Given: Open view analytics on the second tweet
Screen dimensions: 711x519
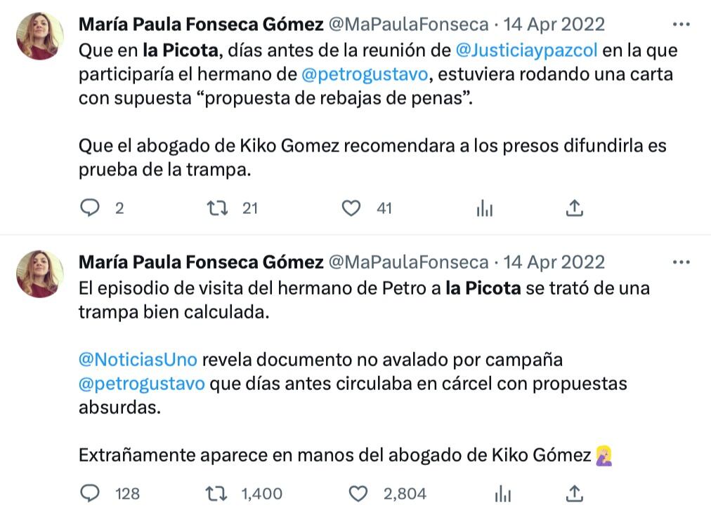Looking at the screenshot, I should pyautogui.click(x=502, y=494).
